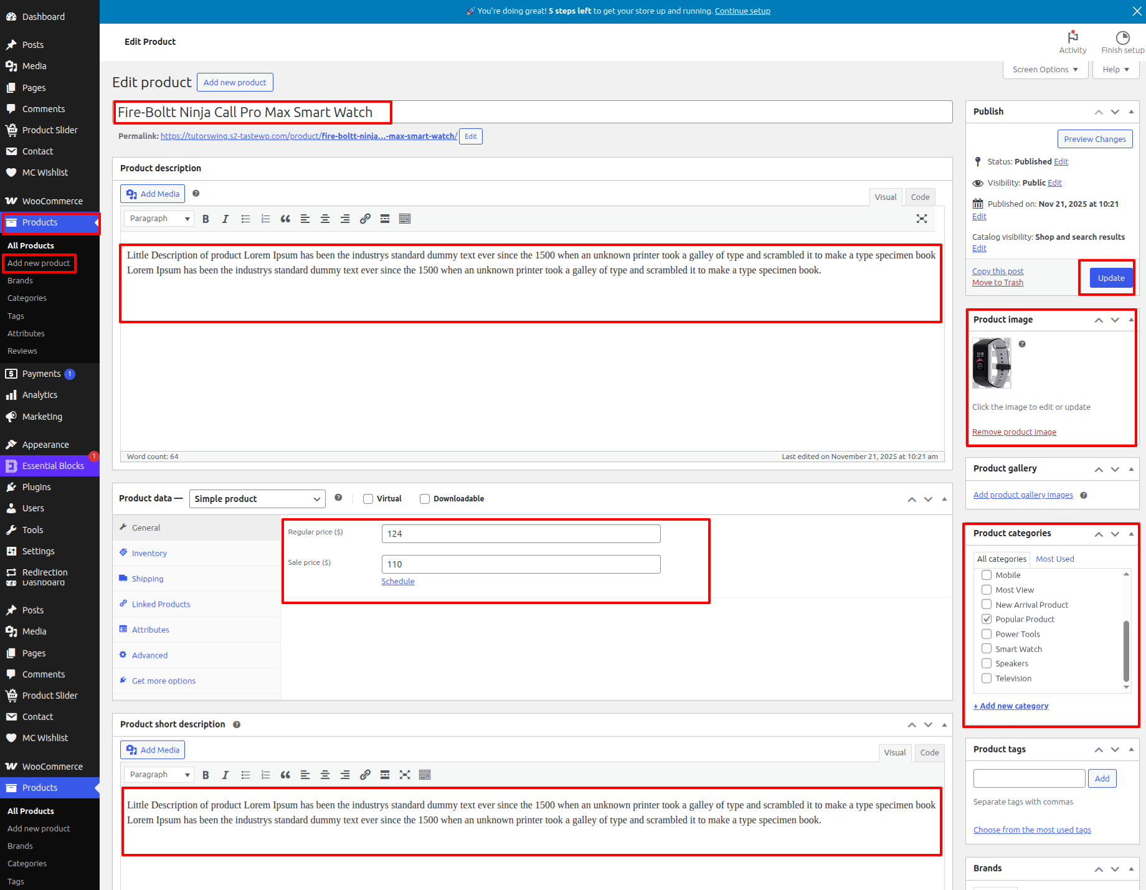Open Paragraph format dropdown in description editor
The image size is (1146, 890).
pyautogui.click(x=159, y=219)
